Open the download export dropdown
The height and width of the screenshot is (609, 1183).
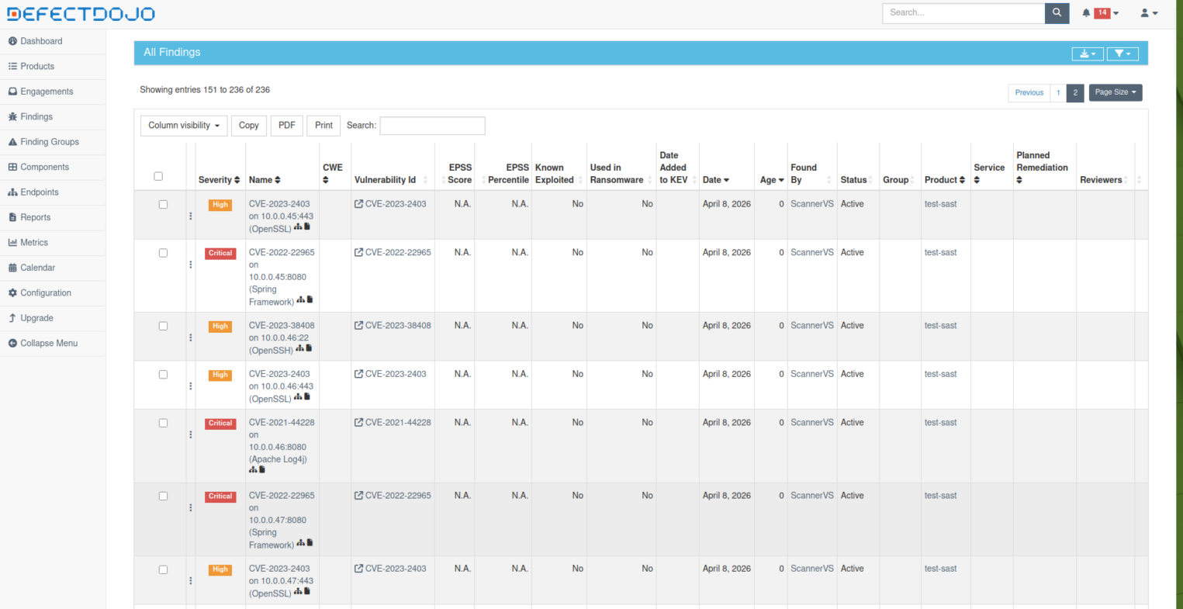[1087, 54]
